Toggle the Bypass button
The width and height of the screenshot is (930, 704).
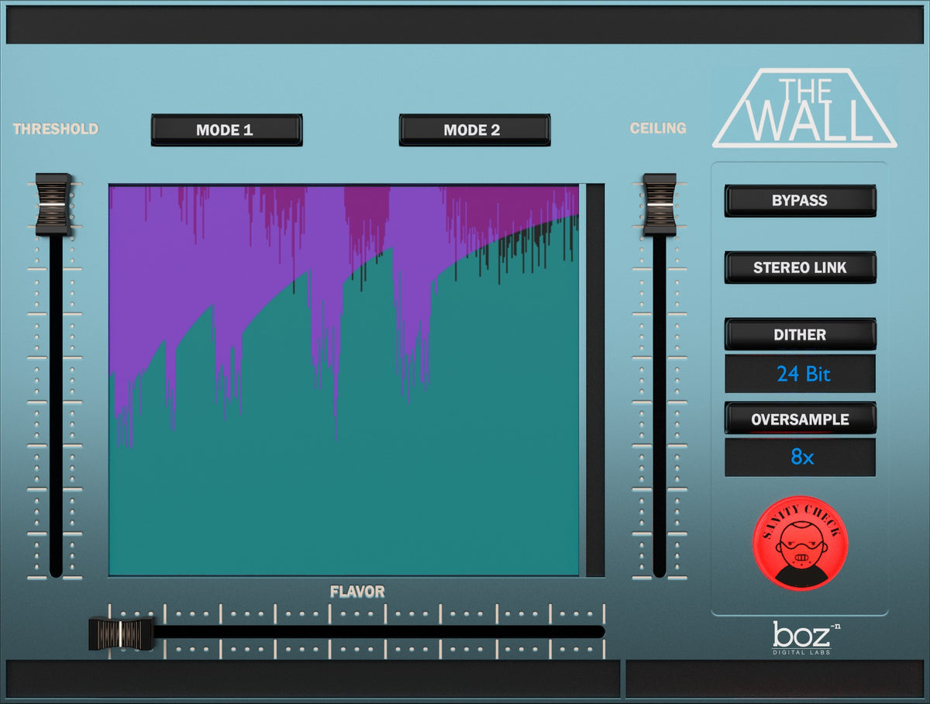(x=800, y=201)
